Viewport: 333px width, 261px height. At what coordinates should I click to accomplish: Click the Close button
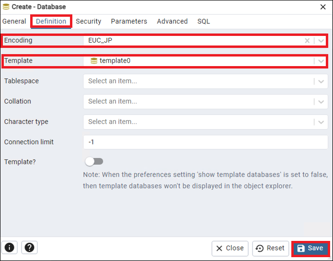[230, 248]
